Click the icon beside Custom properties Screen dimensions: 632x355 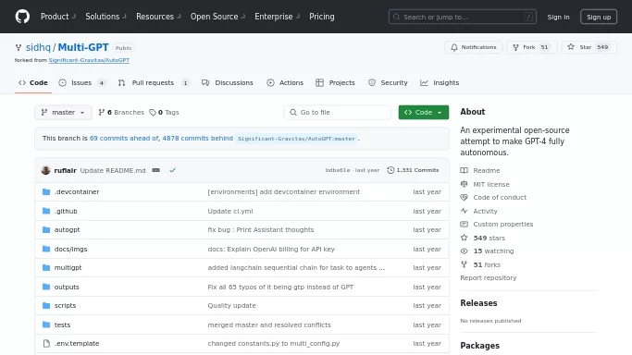click(x=464, y=225)
